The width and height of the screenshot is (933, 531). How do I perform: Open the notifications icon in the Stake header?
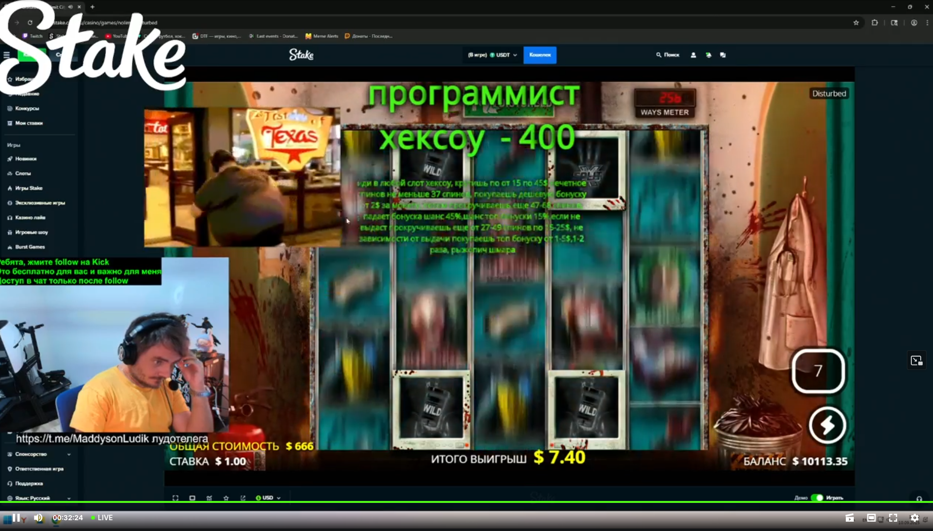tap(708, 55)
